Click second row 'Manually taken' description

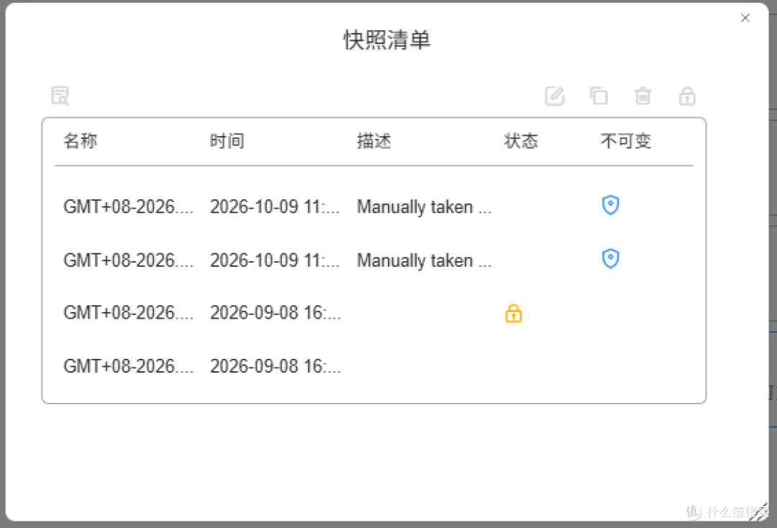tap(424, 260)
